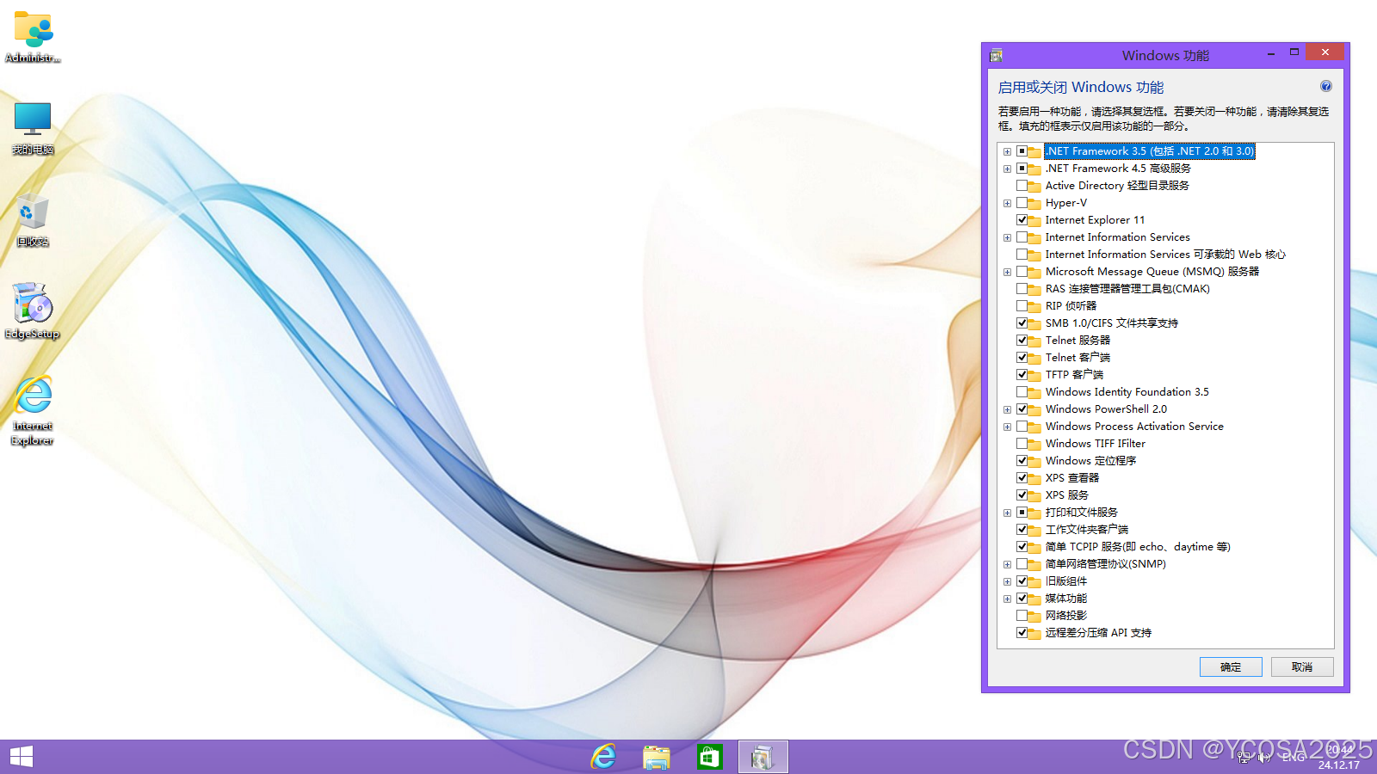
Task: Select Internet Information Services 可承载的 Web 核心 text
Action: (x=1165, y=255)
